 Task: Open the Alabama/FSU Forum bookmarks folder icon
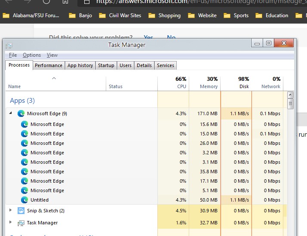click(6, 15)
